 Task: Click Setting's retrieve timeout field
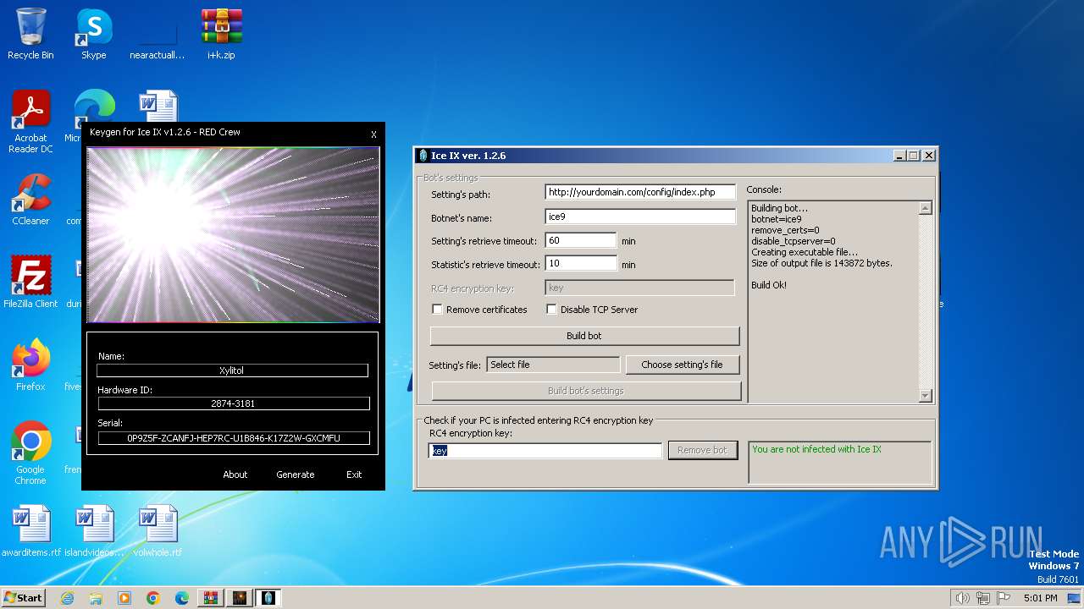(581, 240)
